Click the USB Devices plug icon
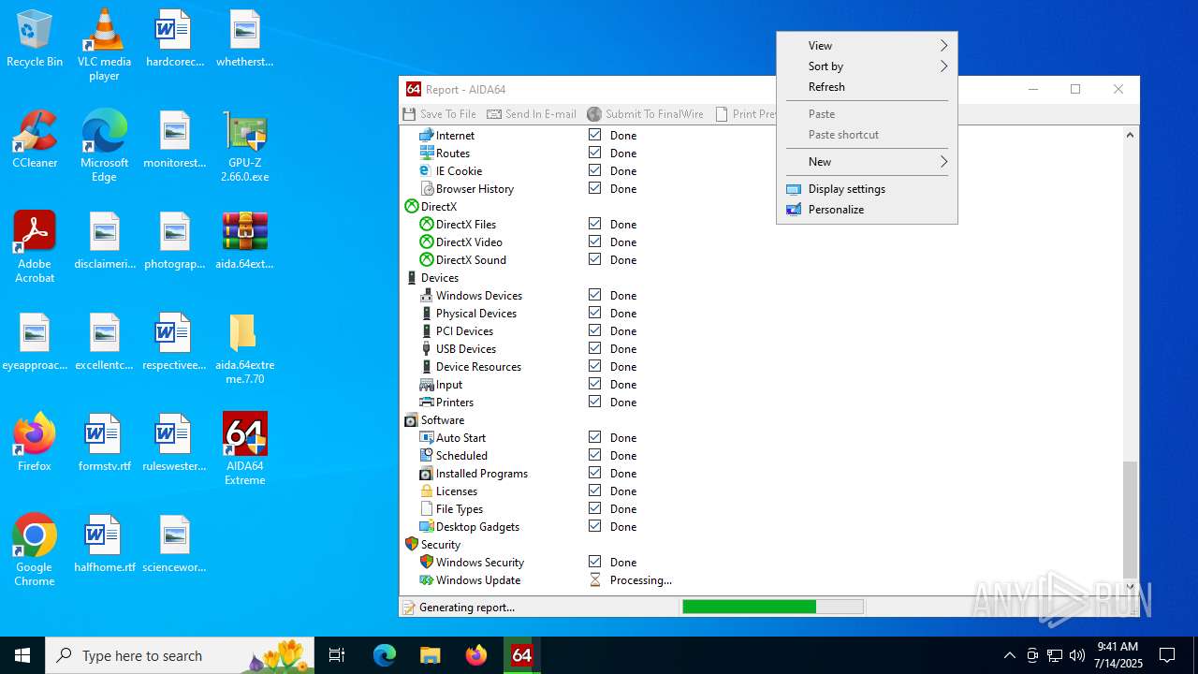This screenshot has height=674, width=1198. click(427, 349)
